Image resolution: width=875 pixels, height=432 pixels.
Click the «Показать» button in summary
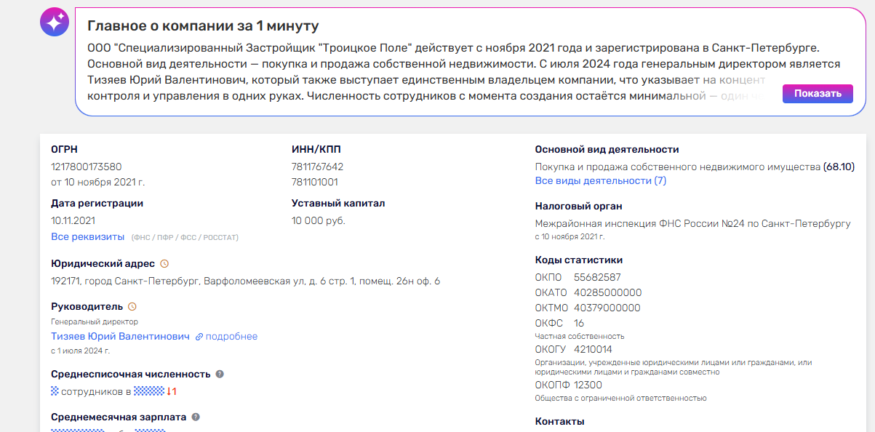pos(818,93)
